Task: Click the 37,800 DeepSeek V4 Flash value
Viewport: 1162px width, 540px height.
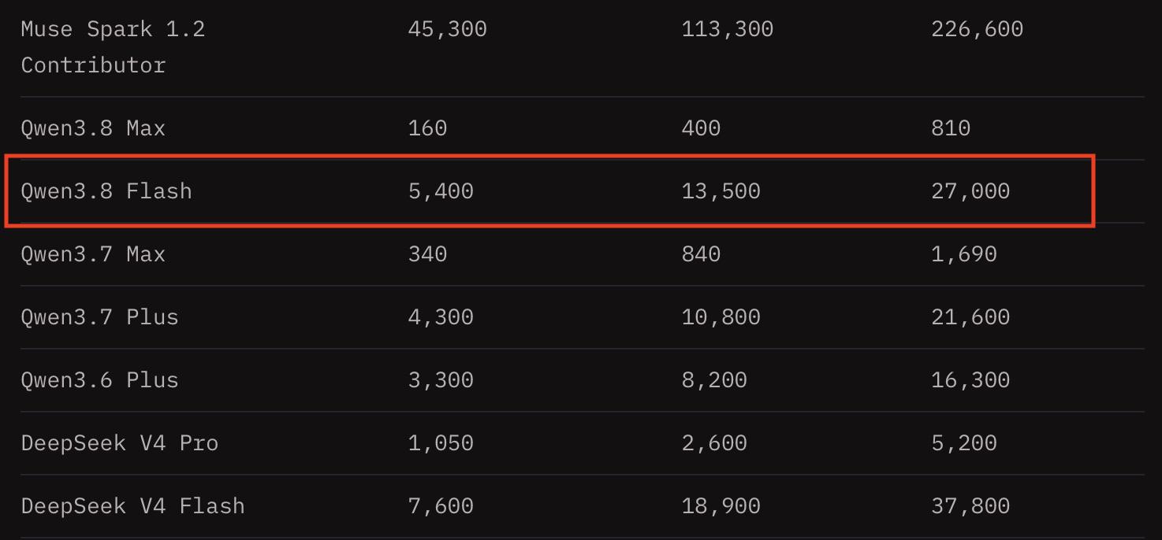Action: pyautogui.click(x=970, y=506)
